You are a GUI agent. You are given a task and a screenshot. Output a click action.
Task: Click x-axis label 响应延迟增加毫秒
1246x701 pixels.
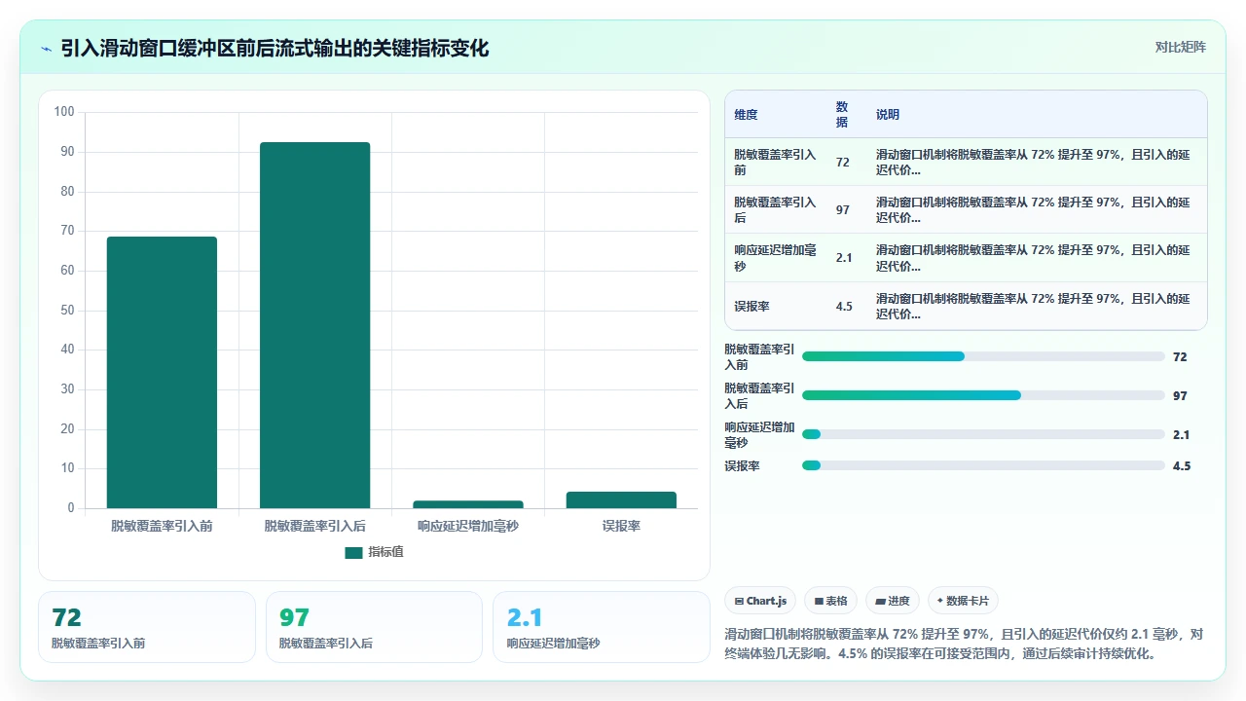[468, 526]
